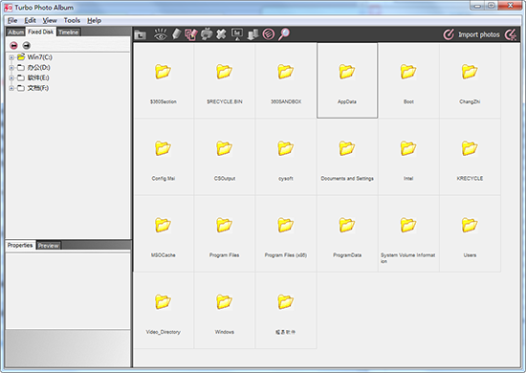The image size is (526, 373).
Task: Select the Config Msi folder
Action: pos(163,157)
